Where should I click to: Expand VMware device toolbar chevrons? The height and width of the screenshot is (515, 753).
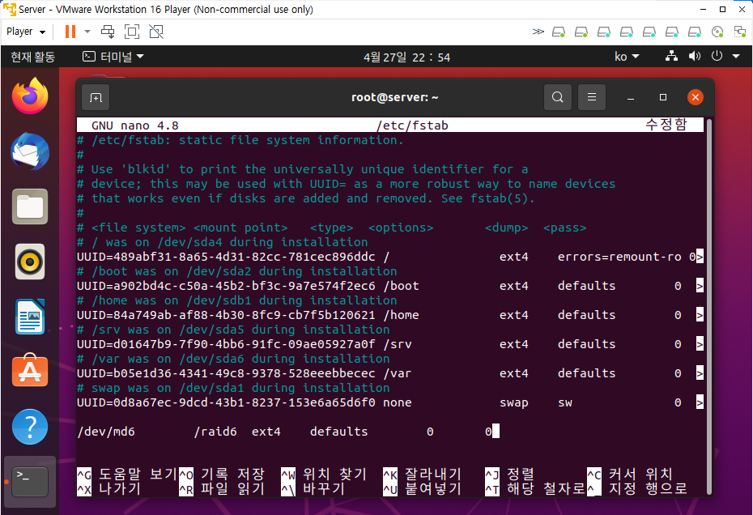click(538, 32)
